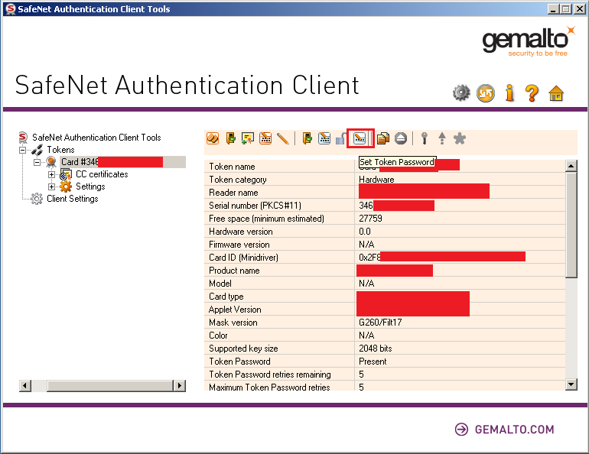Click the star icon in the token toolbar
The height and width of the screenshot is (454, 589).
460,138
